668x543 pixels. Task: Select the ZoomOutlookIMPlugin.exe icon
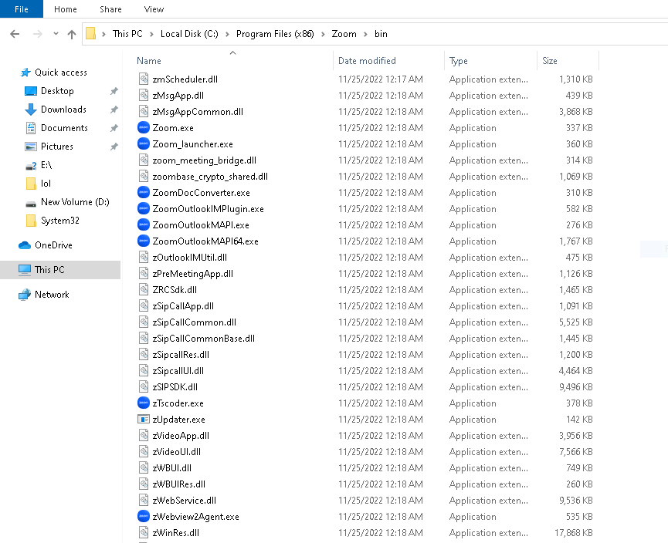click(144, 208)
